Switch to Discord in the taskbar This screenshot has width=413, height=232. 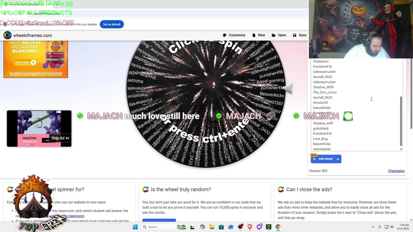(259, 227)
